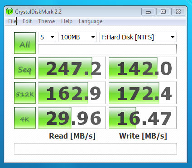Open the Edit menu
This screenshot has height=168, width=192.
click(27, 21)
